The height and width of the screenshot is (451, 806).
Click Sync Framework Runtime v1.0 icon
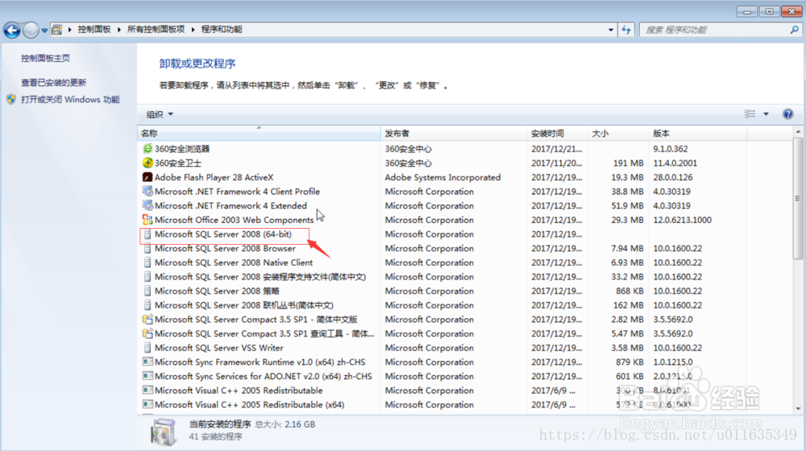pyautogui.click(x=147, y=362)
